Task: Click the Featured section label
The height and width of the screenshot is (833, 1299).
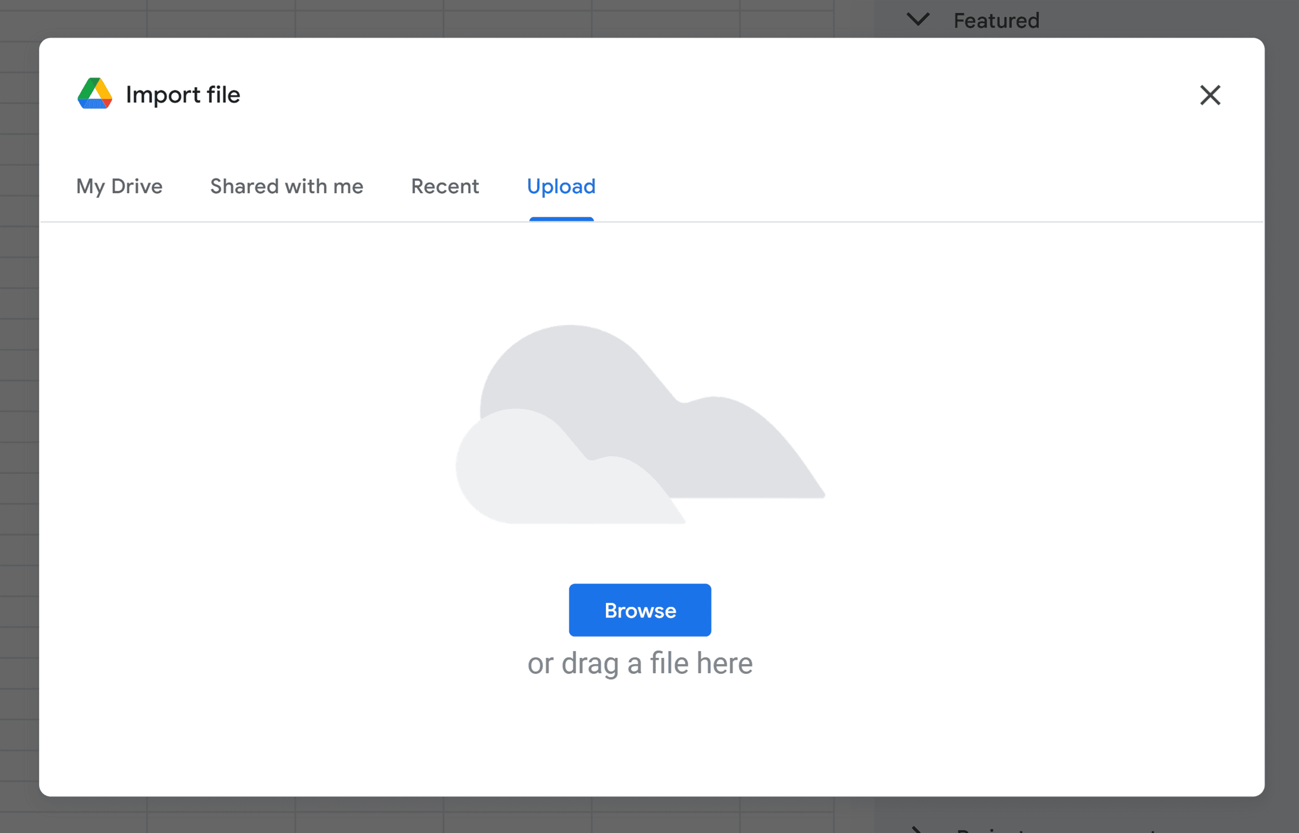Action: (996, 21)
